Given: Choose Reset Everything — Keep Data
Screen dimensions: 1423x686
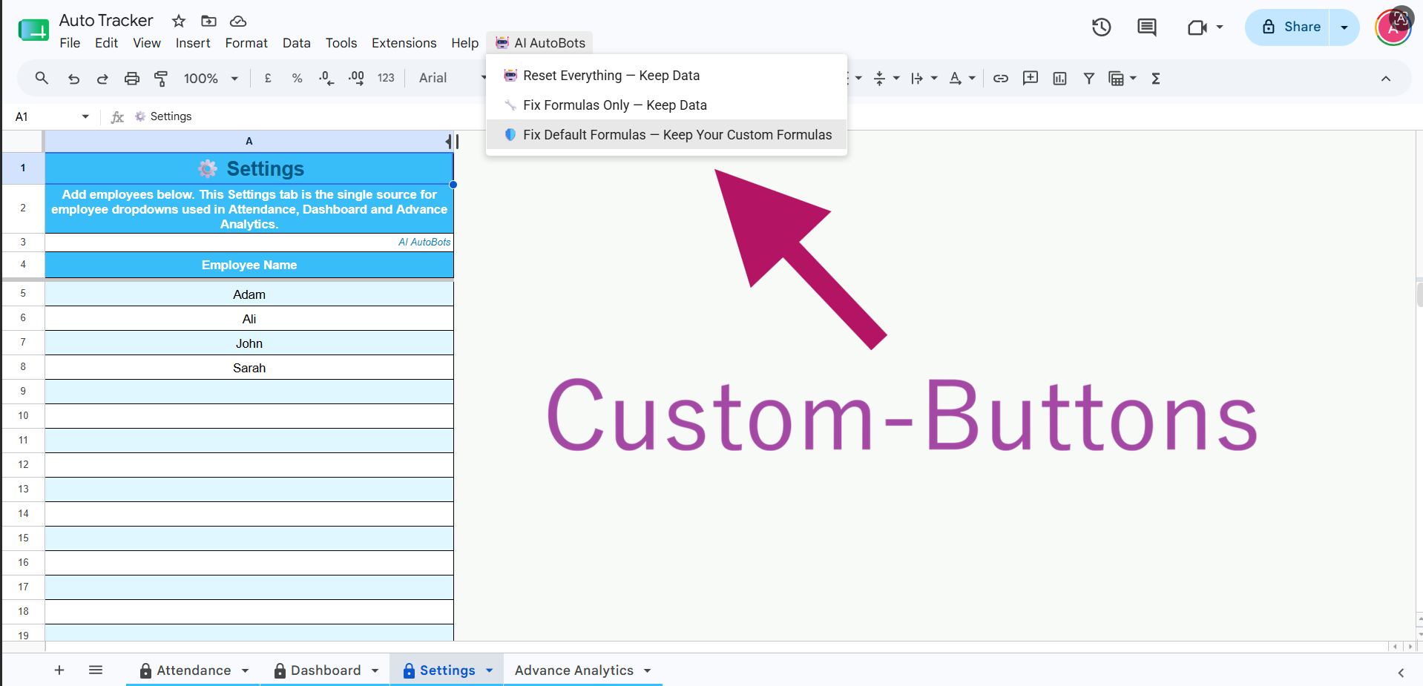Looking at the screenshot, I should 666,76.
